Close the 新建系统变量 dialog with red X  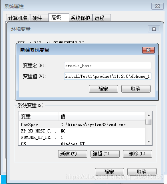(x=148, y=50)
